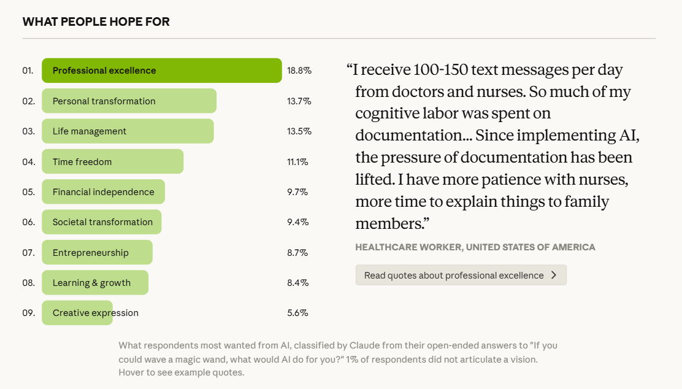Click the 5.6% percentage label
This screenshot has height=389, width=682.
tap(297, 313)
